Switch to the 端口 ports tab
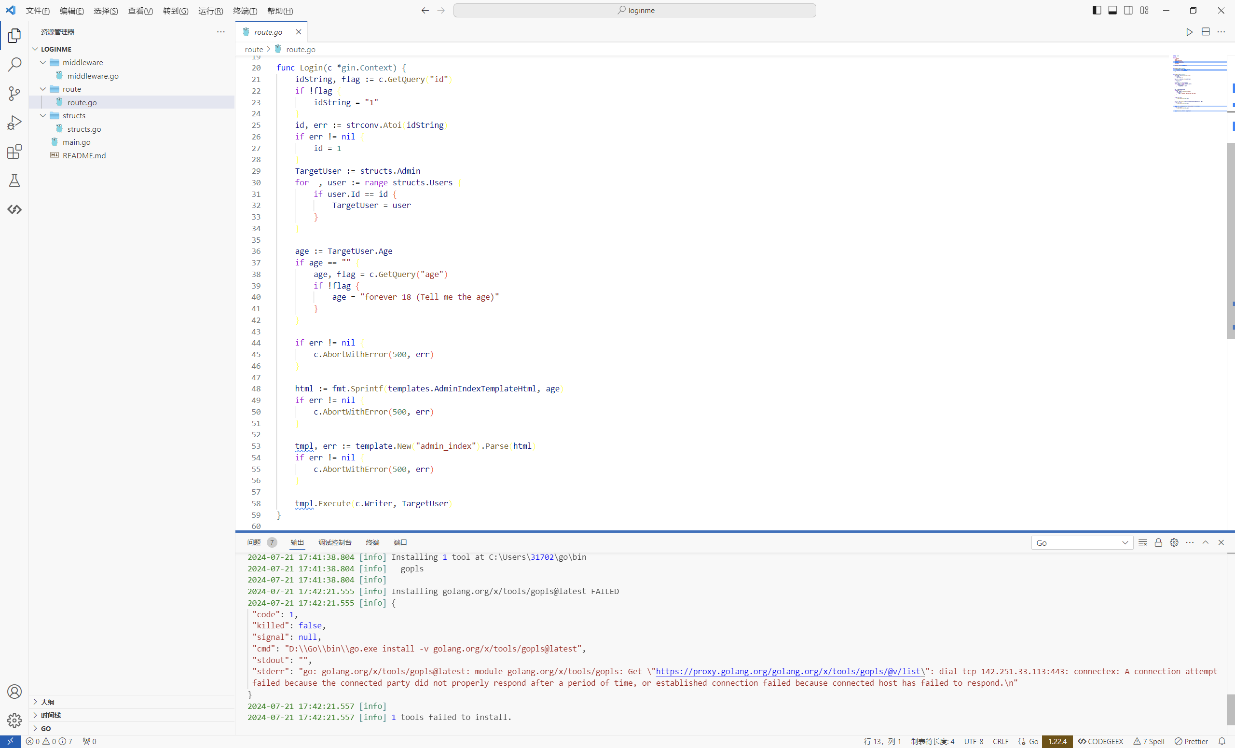 (x=400, y=542)
